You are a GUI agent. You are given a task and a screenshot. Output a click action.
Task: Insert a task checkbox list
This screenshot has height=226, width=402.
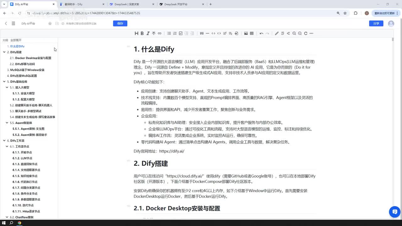(181, 33)
